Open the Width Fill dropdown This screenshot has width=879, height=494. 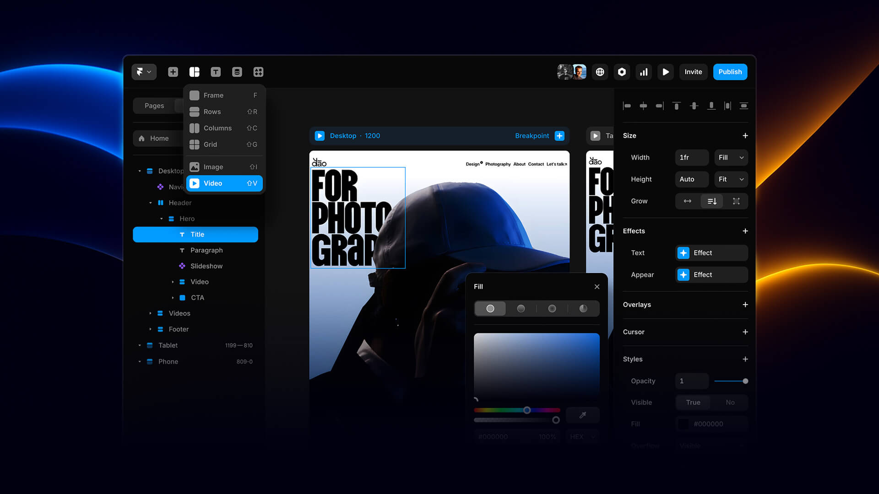coord(731,157)
